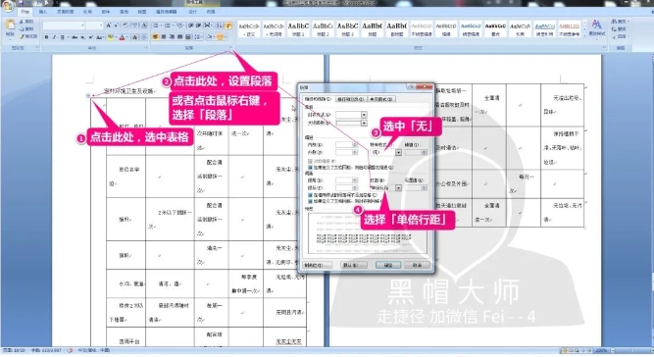Viewport: 654px width, 357px height.
Task: Select the first 正文 normal style
Action: tap(249, 28)
